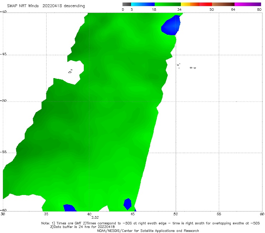Click the pair of island outlines near 52E
265x233 pixels.
click(193, 68)
